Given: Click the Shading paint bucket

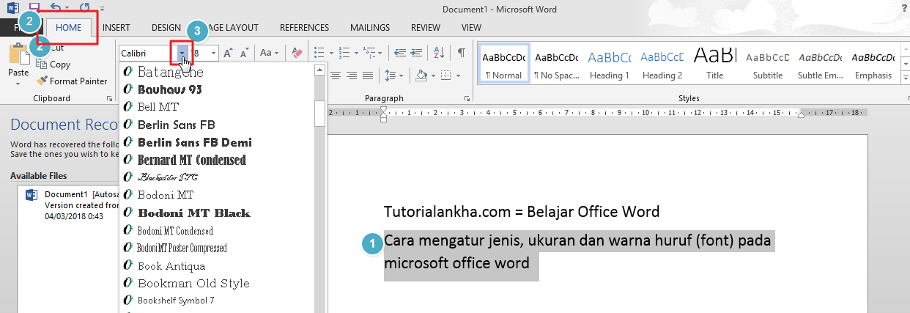Looking at the screenshot, I should click(x=421, y=75).
